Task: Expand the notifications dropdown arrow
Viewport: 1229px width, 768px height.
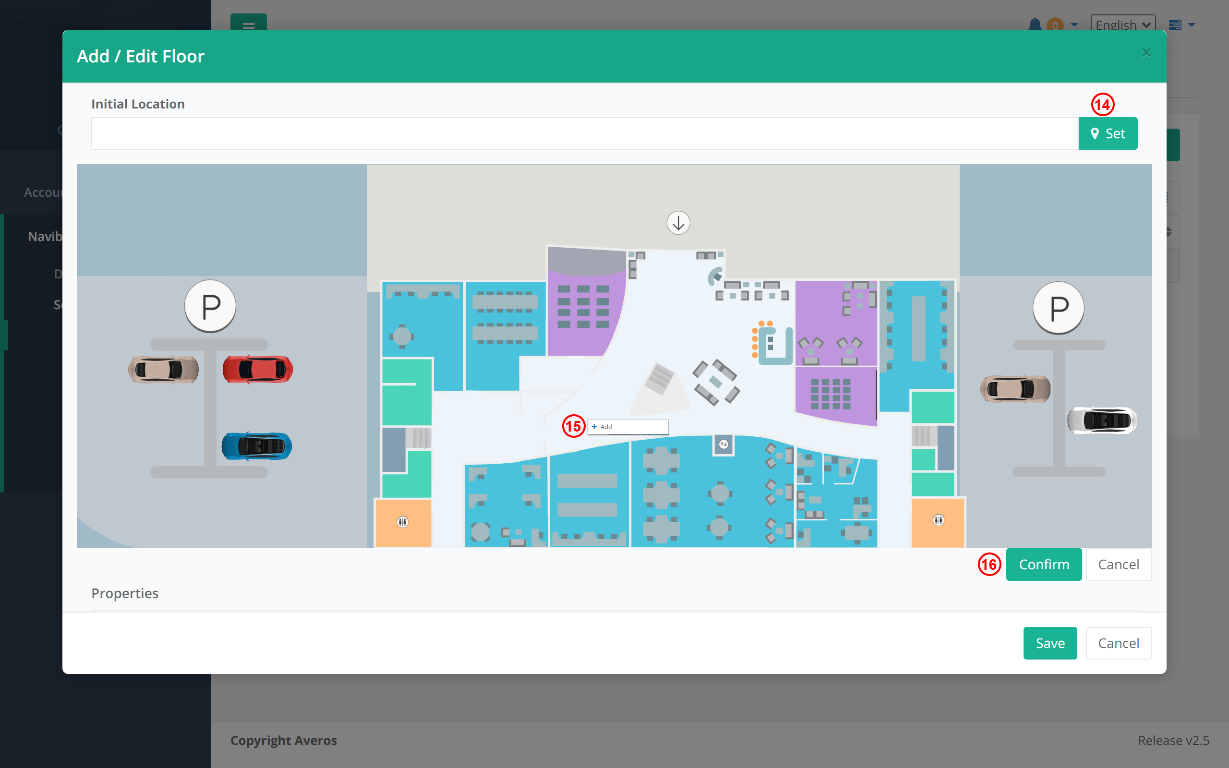Action: click(1074, 24)
